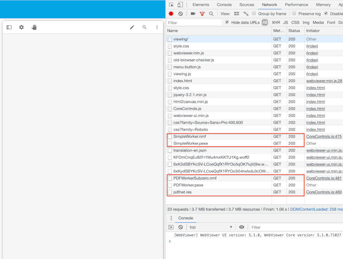Toggle the left sidebar panel icon
Viewport: 343px width, 259px height.
point(9,27)
